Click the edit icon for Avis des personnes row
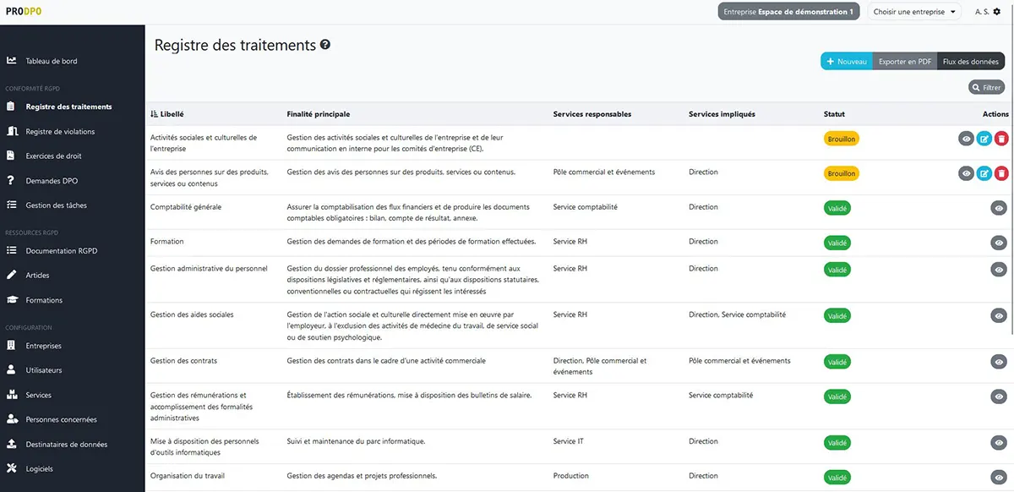 [984, 173]
